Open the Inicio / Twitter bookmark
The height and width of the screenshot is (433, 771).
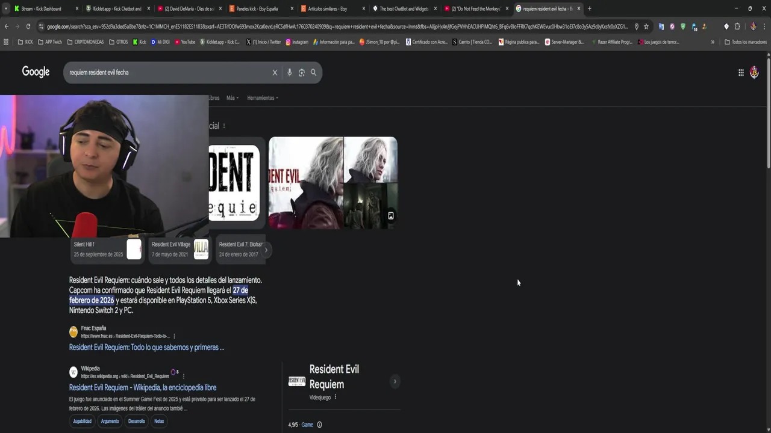coord(264,42)
